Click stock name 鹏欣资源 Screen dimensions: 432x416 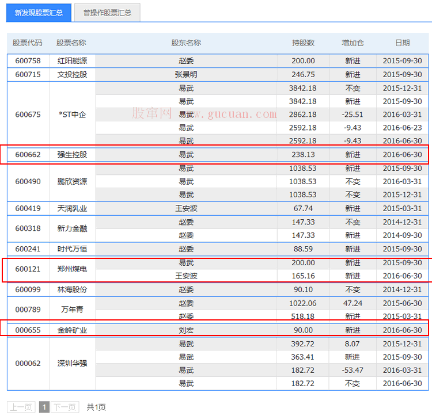click(x=72, y=182)
